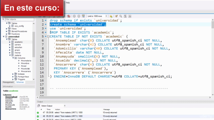Image resolution: width=214 pixels, height=120 pixels.
Task: Collapse the universidad schema
Action: pyautogui.click(x=4, y=37)
